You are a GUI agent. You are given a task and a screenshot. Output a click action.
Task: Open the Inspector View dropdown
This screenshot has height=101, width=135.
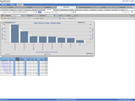[x=23, y=12]
